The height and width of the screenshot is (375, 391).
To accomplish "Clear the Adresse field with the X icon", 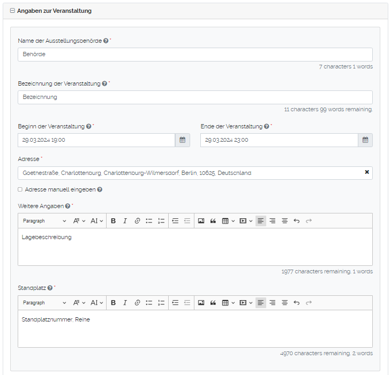I will pyautogui.click(x=367, y=172).
